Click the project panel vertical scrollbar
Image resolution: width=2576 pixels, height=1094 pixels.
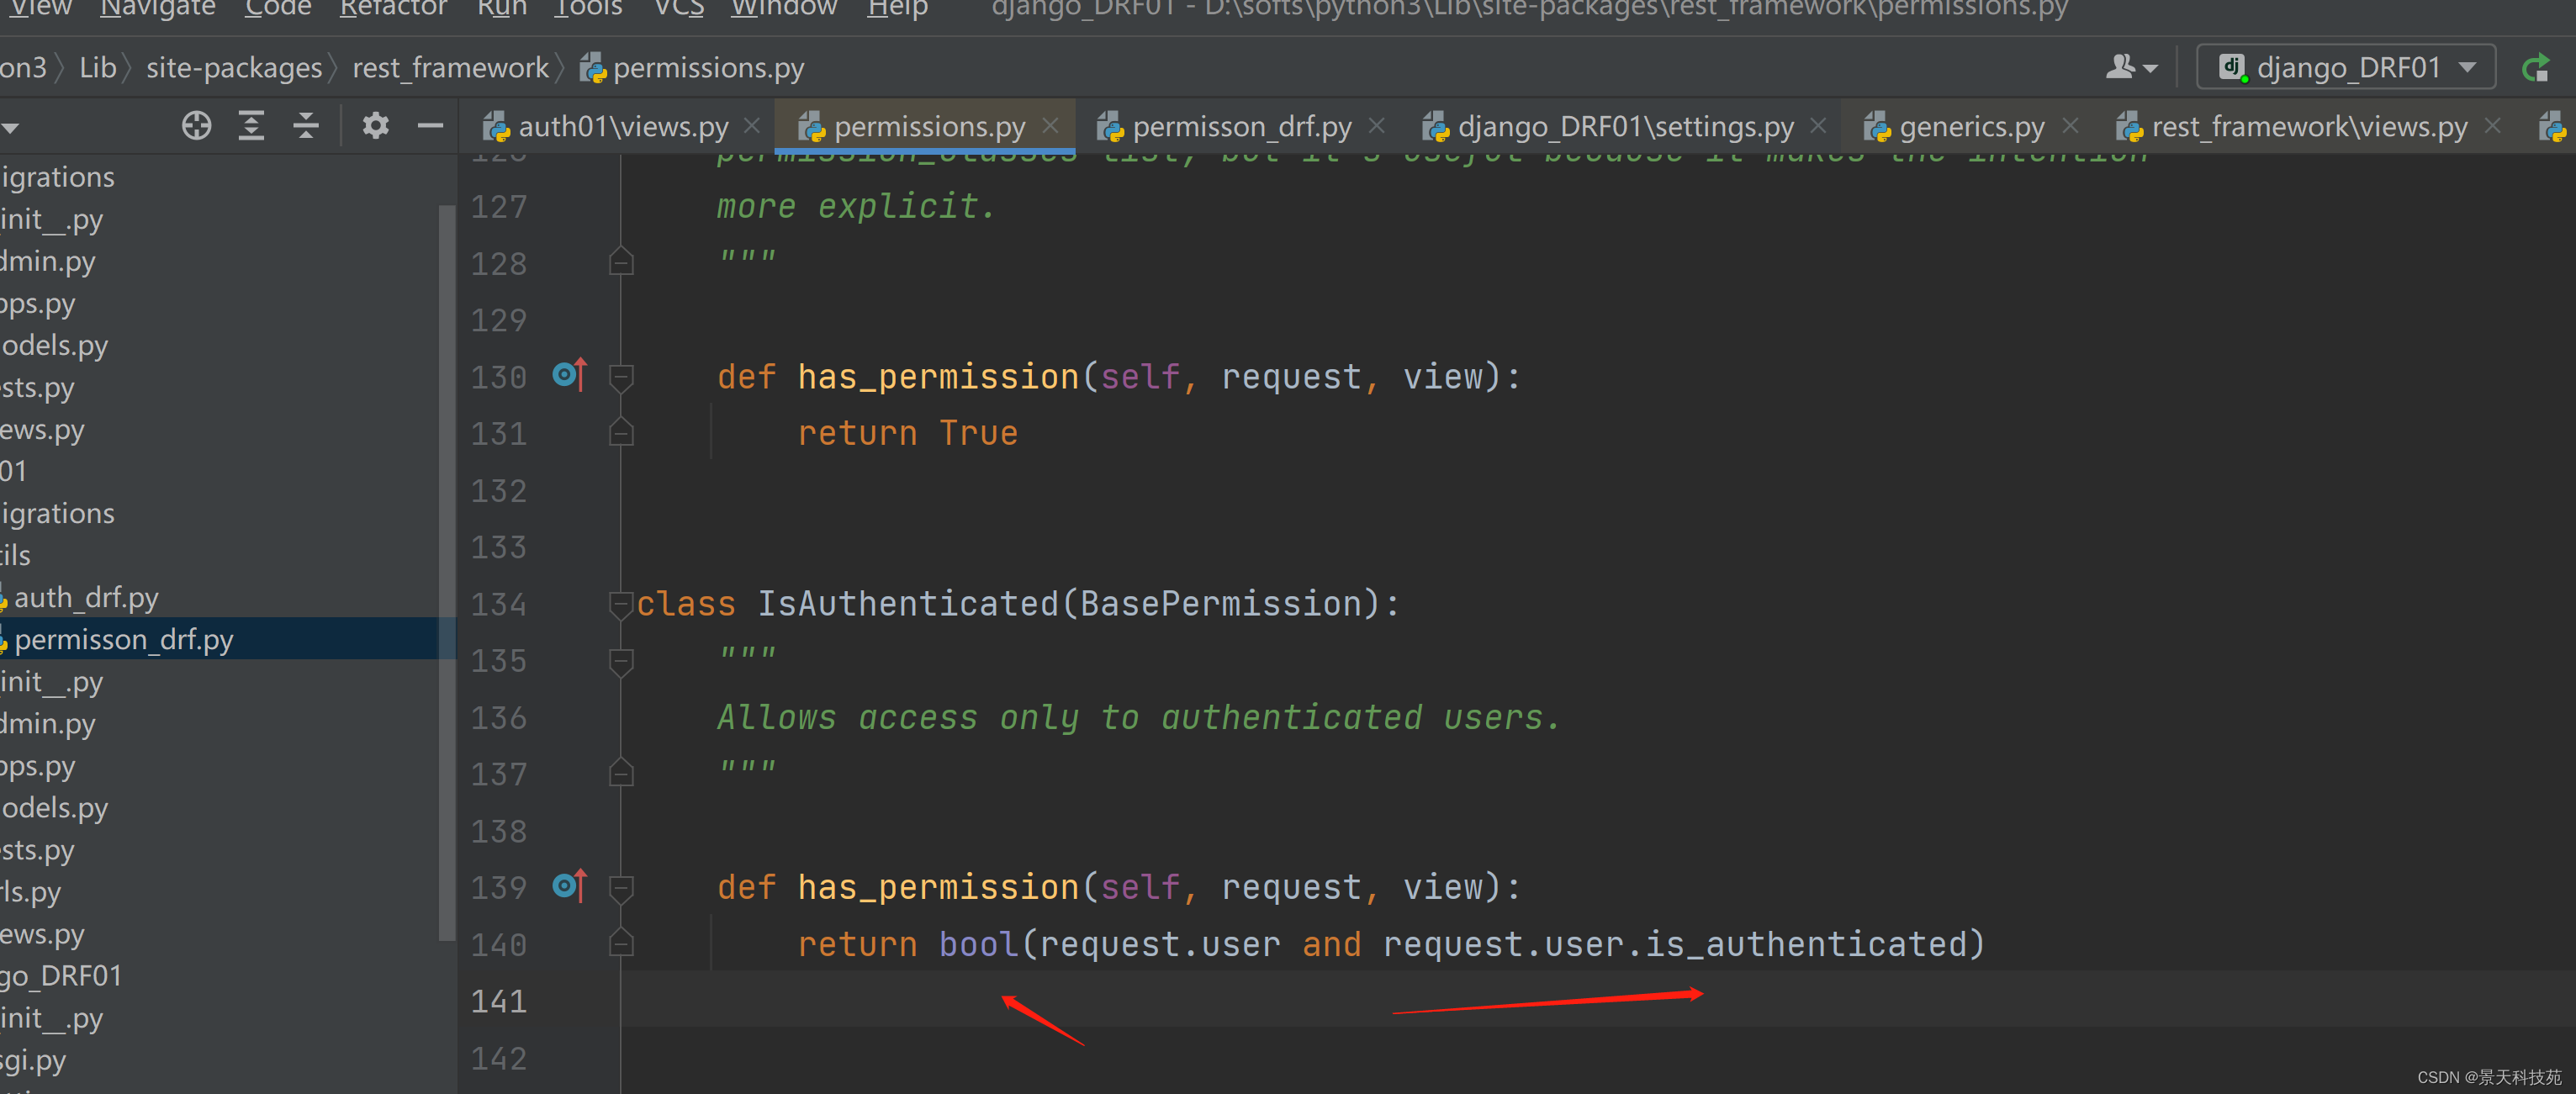click(446, 572)
